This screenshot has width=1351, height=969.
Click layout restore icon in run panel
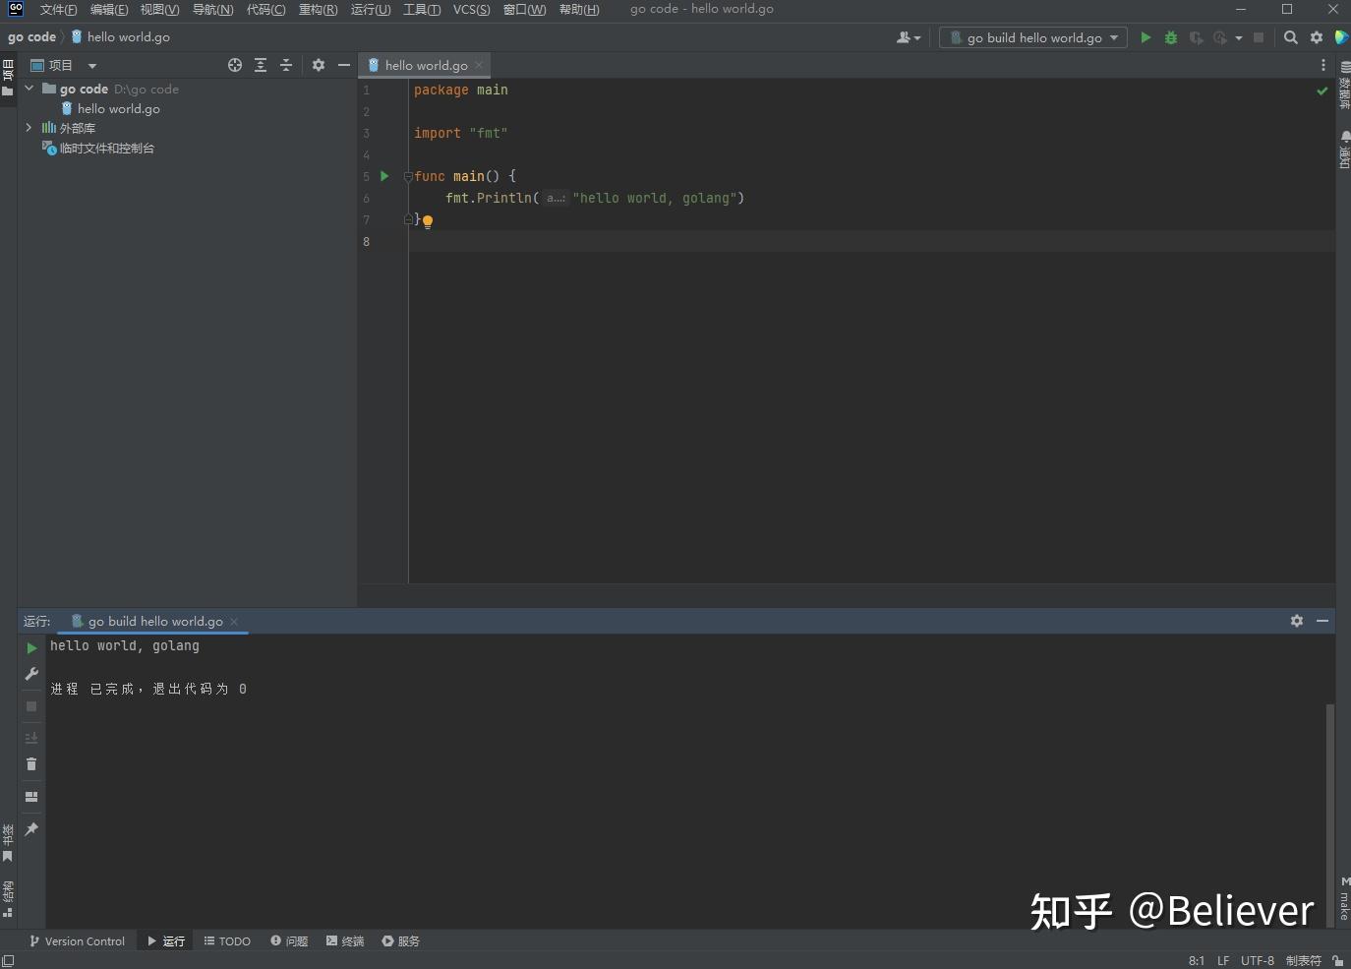click(x=31, y=797)
